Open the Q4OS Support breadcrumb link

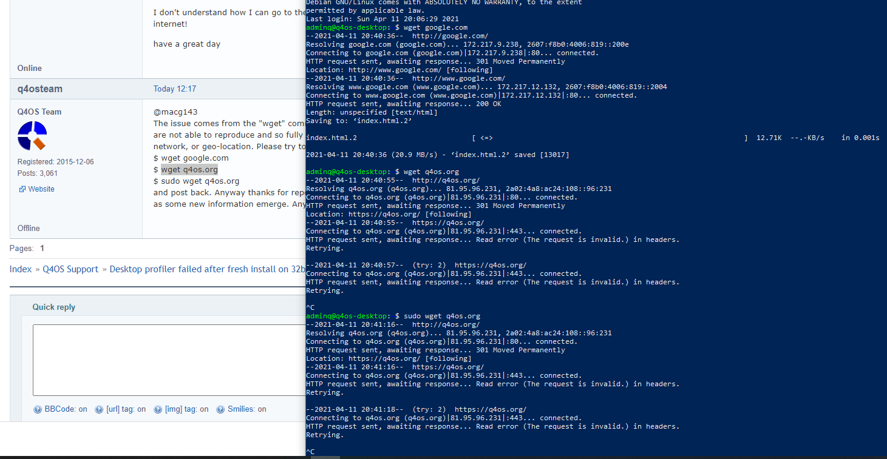click(70, 269)
